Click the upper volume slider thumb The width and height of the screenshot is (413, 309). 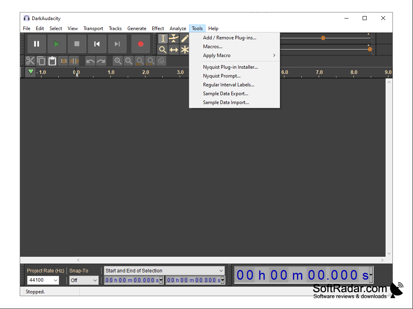[323, 38]
